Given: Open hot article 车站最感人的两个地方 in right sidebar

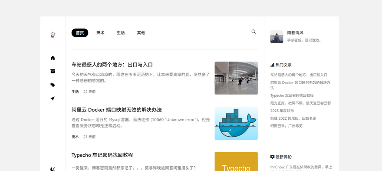Looking at the screenshot, I should (x=299, y=75).
